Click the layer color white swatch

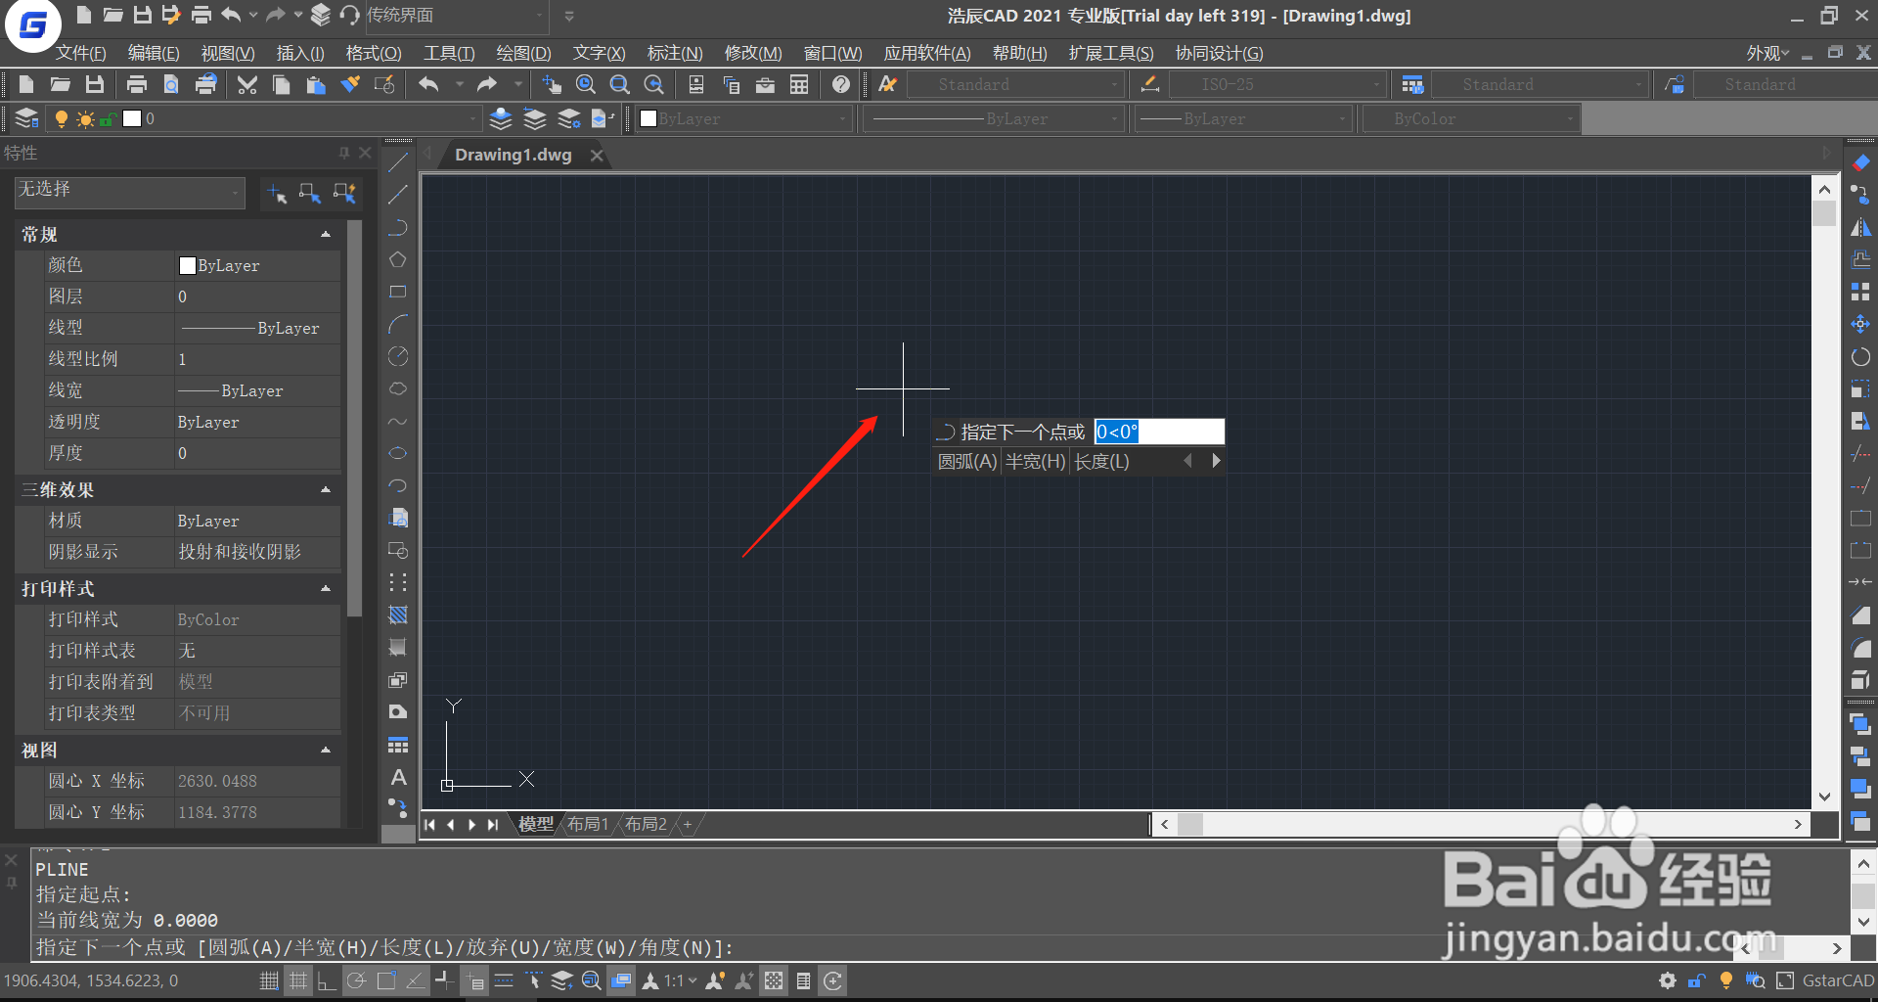132,119
